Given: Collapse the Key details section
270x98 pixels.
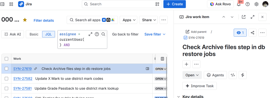Looking at the screenshot, I should 179,96.
